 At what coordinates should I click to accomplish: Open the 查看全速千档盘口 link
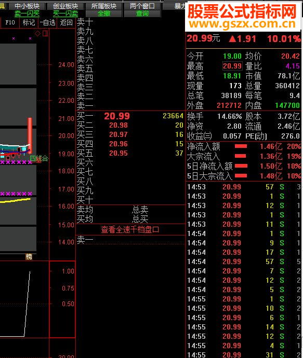[130, 230]
